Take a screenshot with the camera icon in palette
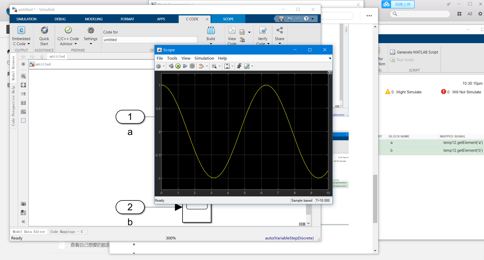Screen dimensions: 484x260 point(23,204)
